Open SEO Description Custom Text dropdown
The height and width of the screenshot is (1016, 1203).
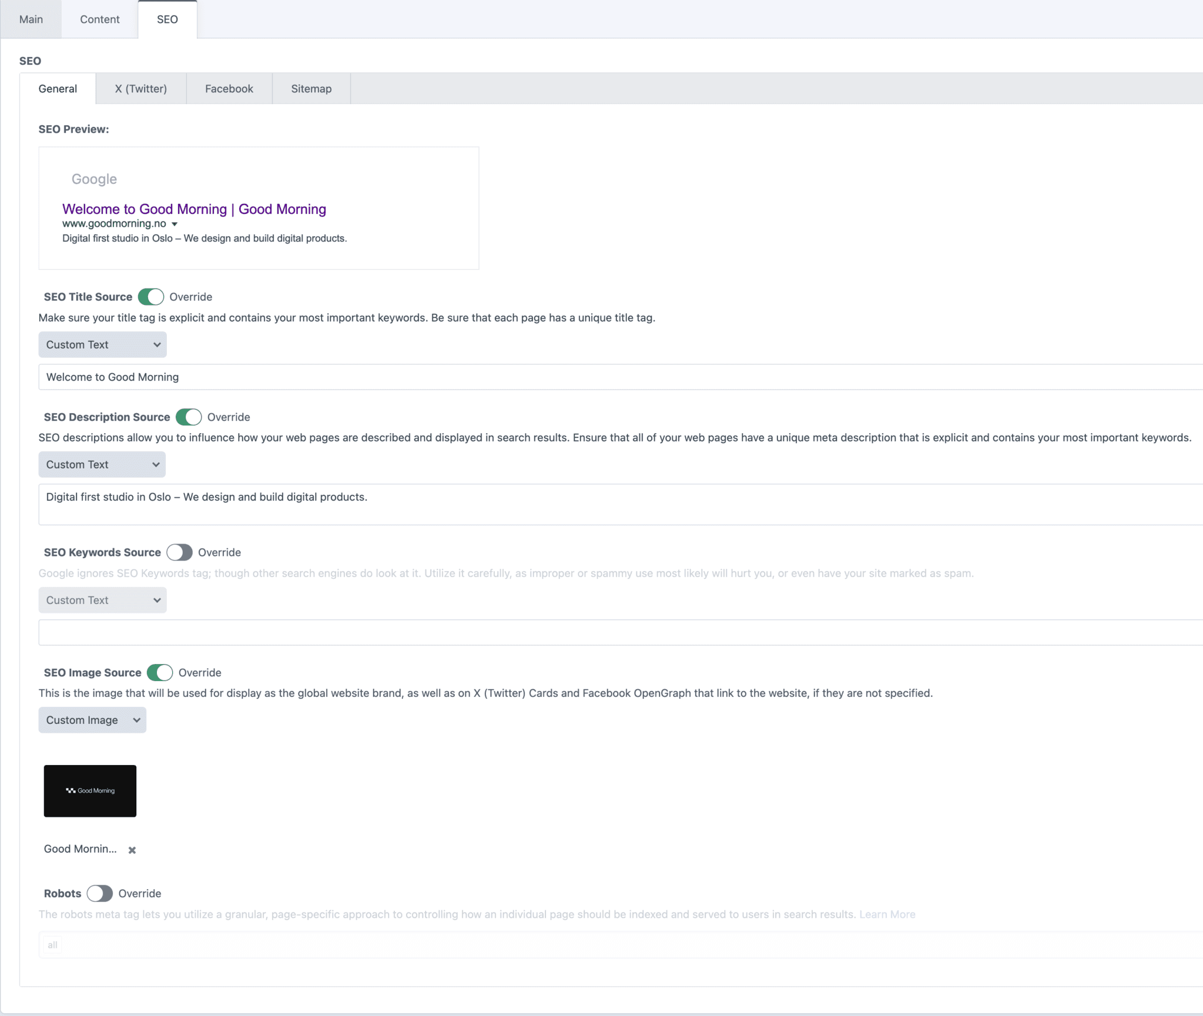coord(102,465)
